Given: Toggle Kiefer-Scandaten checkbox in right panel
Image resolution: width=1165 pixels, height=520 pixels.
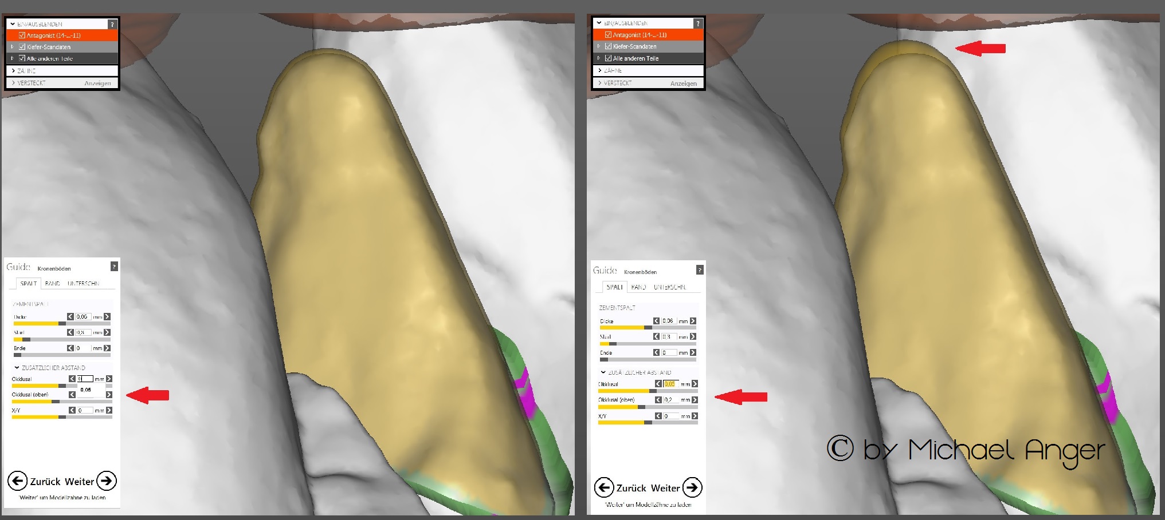Looking at the screenshot, I should 609,46.
